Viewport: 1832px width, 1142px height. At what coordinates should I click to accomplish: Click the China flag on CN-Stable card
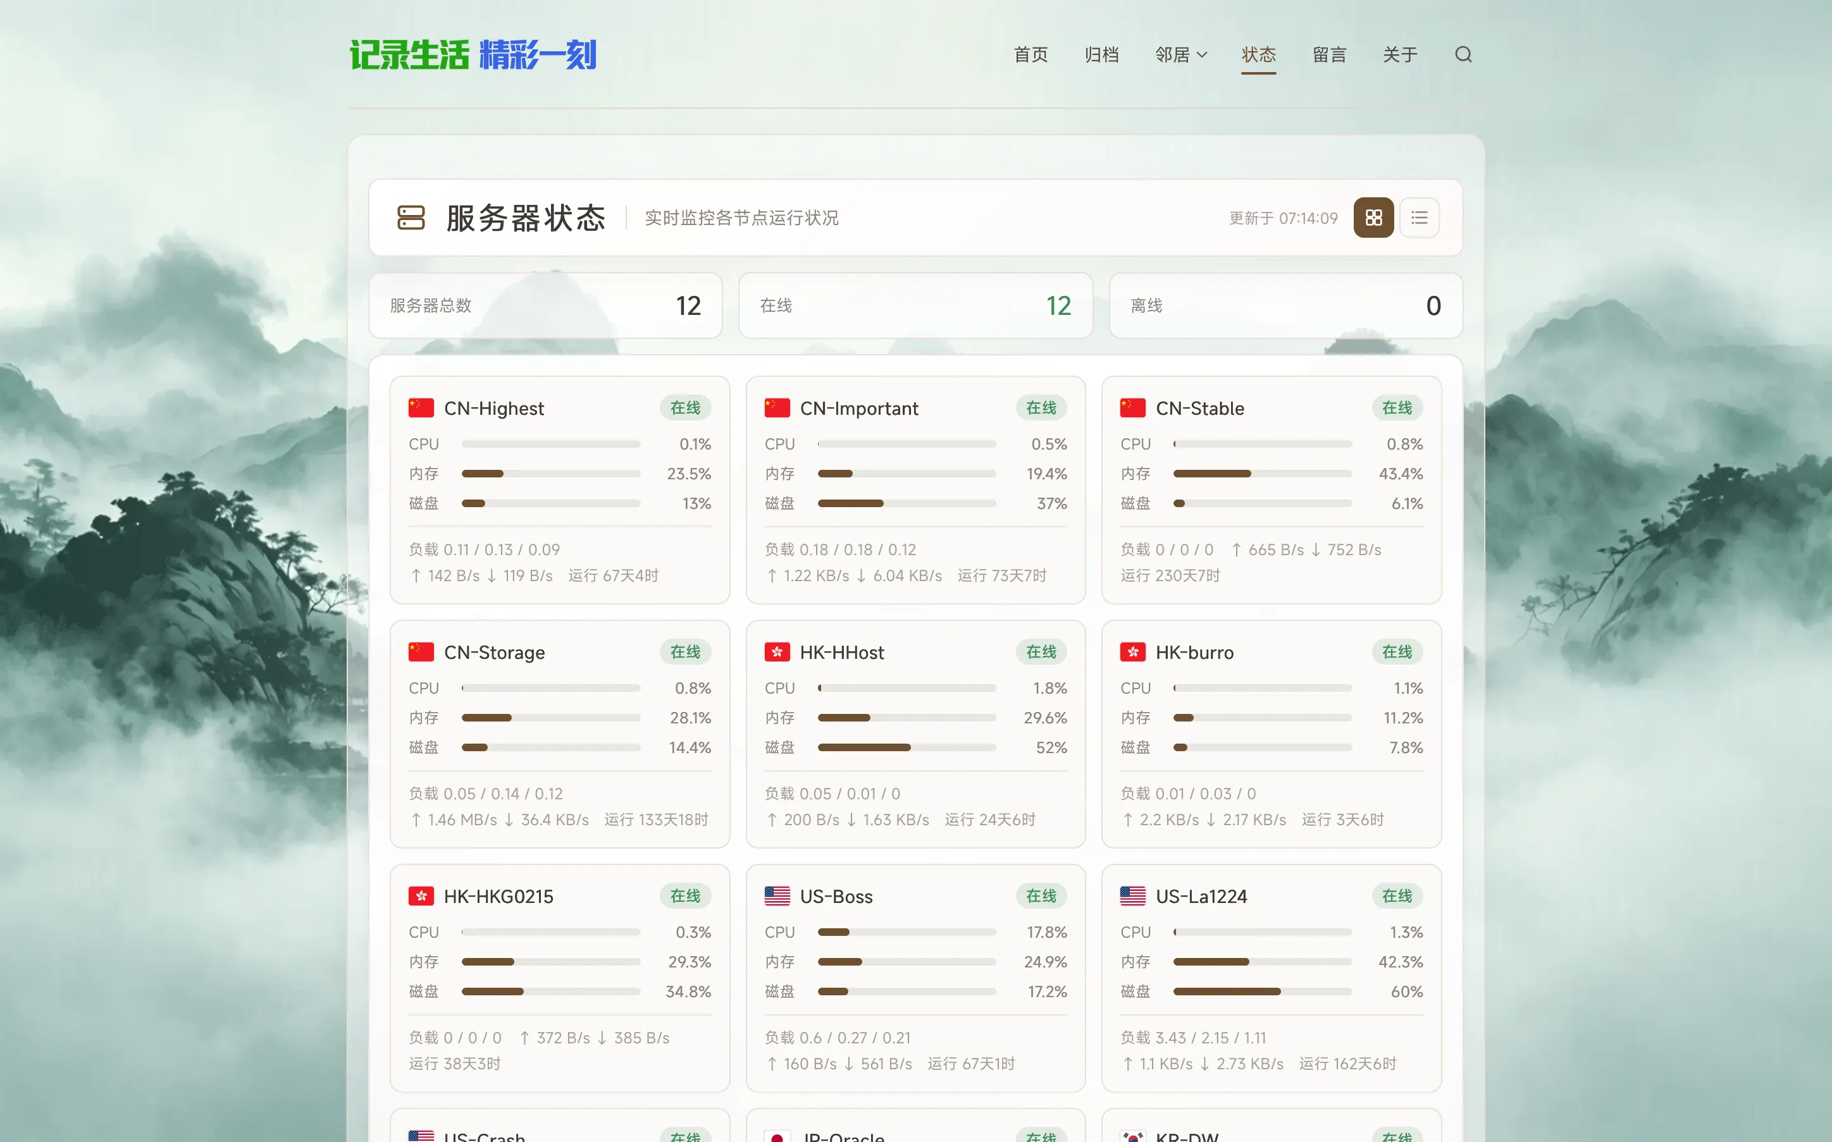coord(1132,408)
